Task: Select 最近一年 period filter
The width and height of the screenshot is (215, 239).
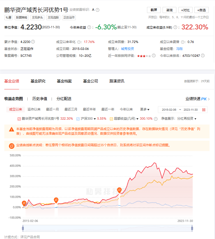Action: (108, 109)
